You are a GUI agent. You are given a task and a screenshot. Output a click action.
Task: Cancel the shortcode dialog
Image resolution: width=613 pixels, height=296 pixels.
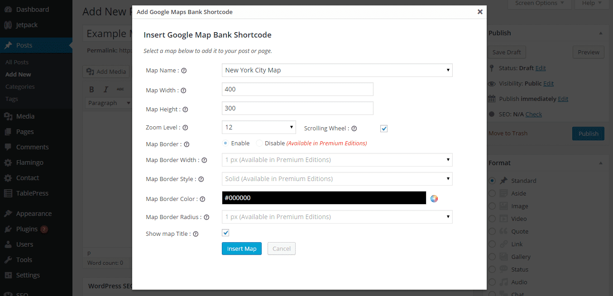[x=281, y=248]
